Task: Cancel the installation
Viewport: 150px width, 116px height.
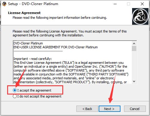Action: tap(135, 109)
